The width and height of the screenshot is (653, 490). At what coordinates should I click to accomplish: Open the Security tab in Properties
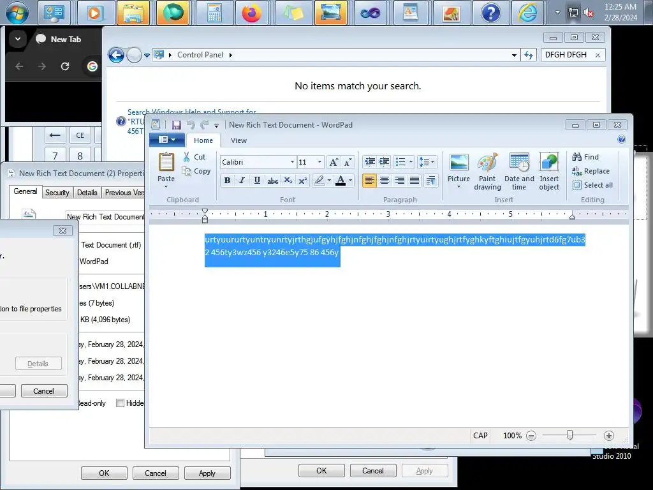point(57,193)
